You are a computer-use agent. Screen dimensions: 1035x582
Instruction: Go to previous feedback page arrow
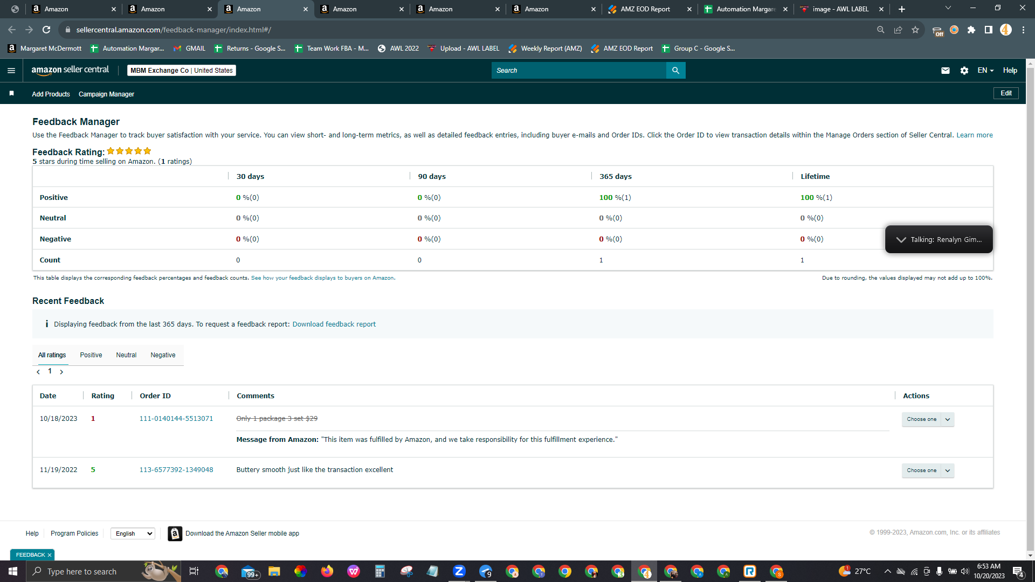pyautogui.click(x=38, y=372)
